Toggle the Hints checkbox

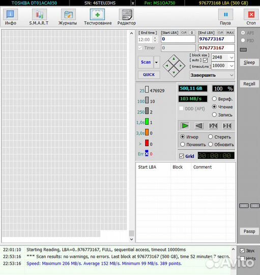[242, 258]
